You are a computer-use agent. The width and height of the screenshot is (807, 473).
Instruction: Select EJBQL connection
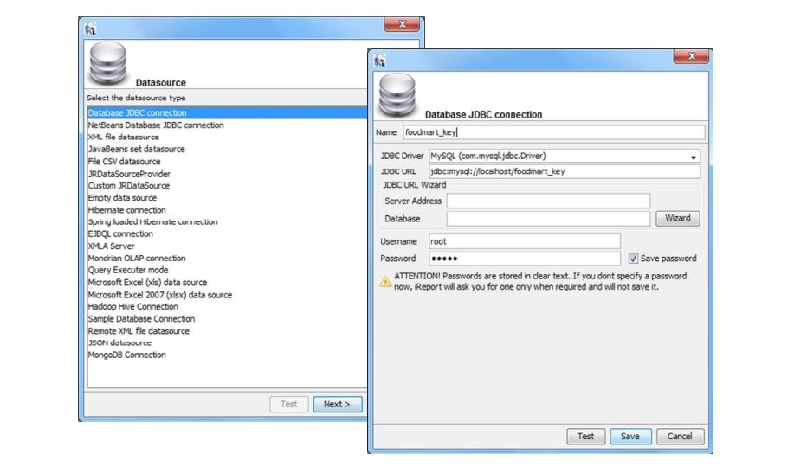point(120,234)
